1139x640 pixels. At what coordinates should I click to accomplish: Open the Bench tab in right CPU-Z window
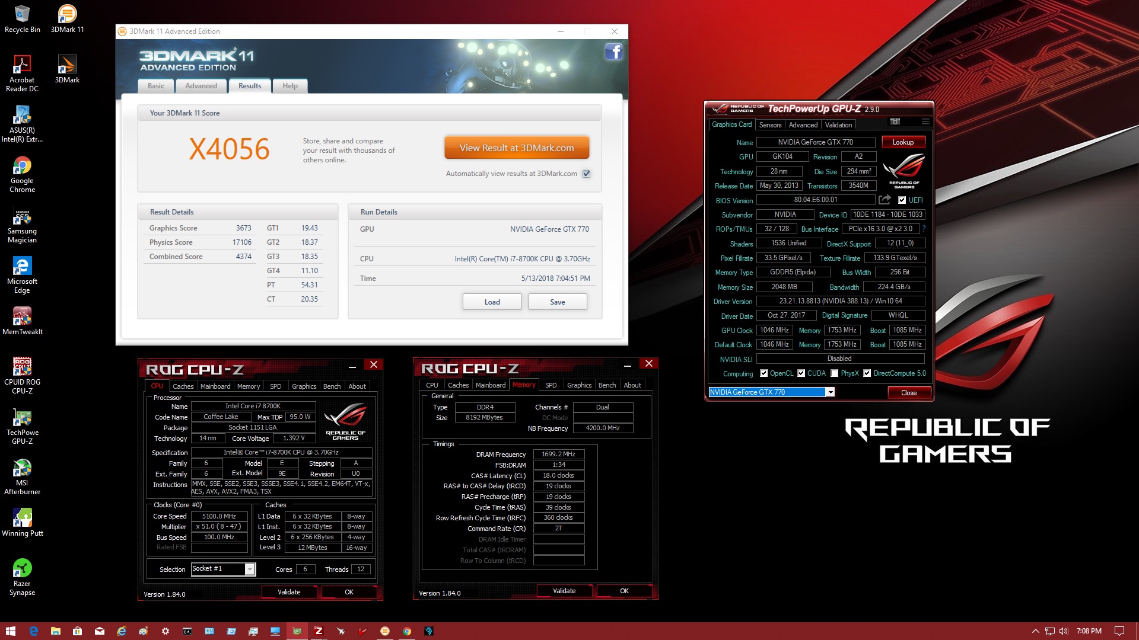coord(607,385)
